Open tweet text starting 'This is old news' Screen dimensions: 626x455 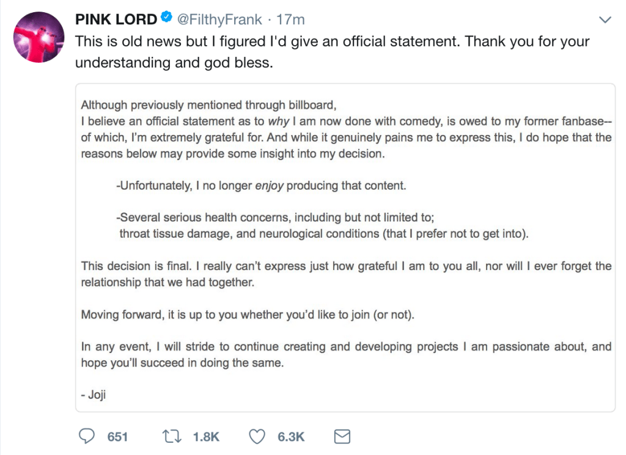332,52
